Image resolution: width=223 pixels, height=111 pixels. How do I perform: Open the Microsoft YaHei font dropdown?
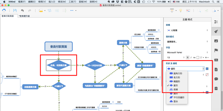pyautogui.click(x=187, y=52)
